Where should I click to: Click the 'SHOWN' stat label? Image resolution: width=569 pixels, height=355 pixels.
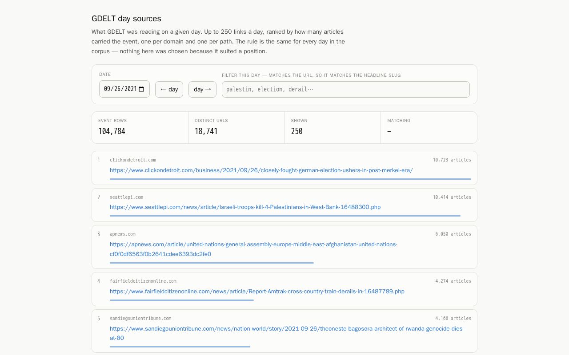point(299,120)
